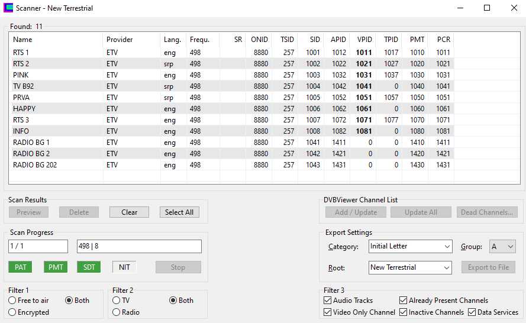Select the RADIO BG 202 row
Screen dimensions: 526x323
(x=231, y=164)
